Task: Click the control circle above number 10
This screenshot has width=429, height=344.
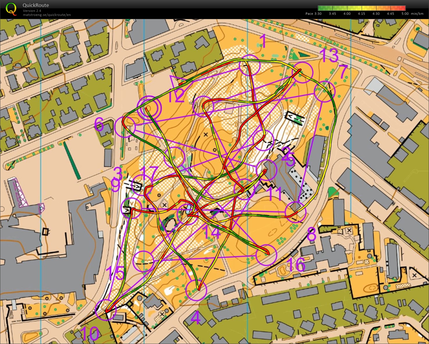Action: (106, 310)
